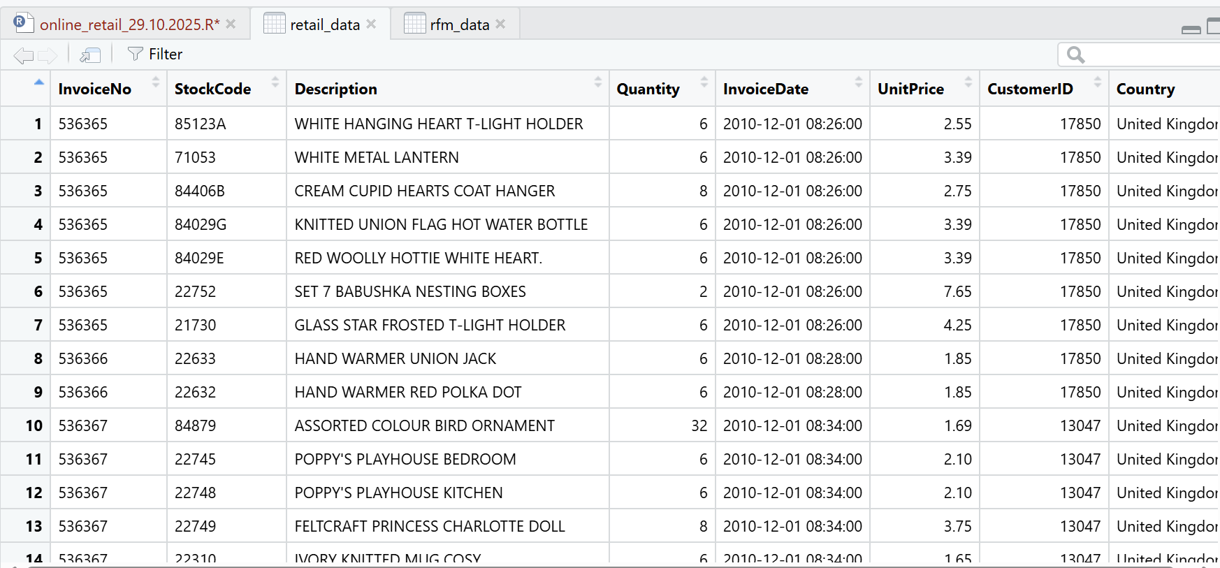
Task: Show data viewer in new window icon
Action: (90, 55)
